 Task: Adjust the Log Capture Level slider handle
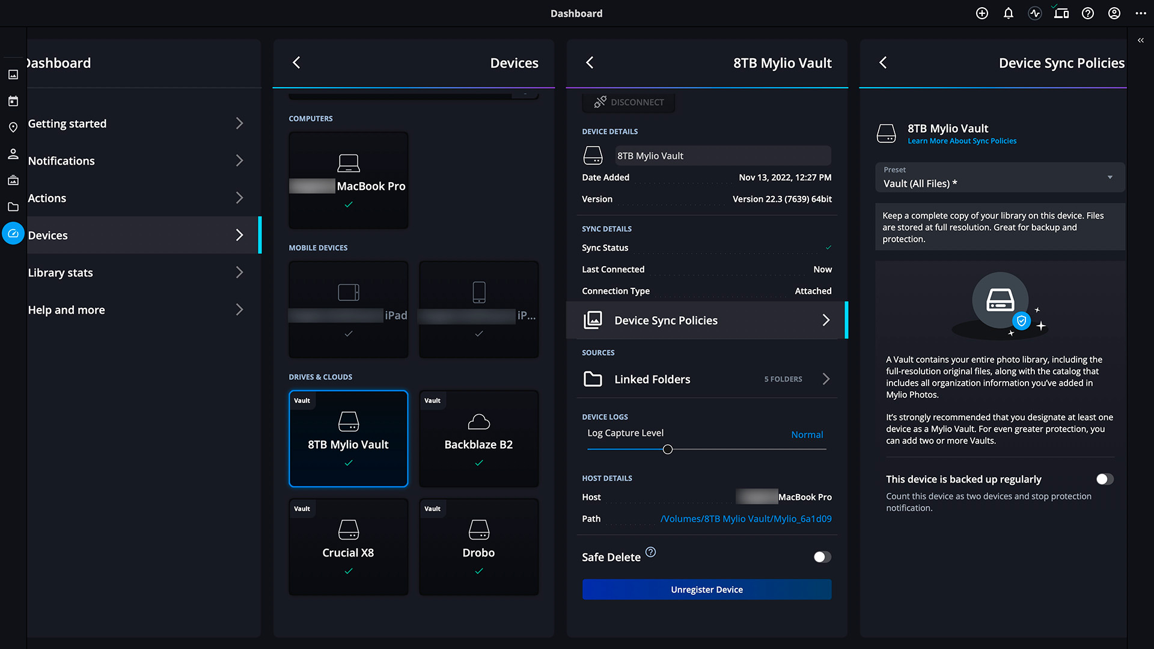click(x=667, y=449)
